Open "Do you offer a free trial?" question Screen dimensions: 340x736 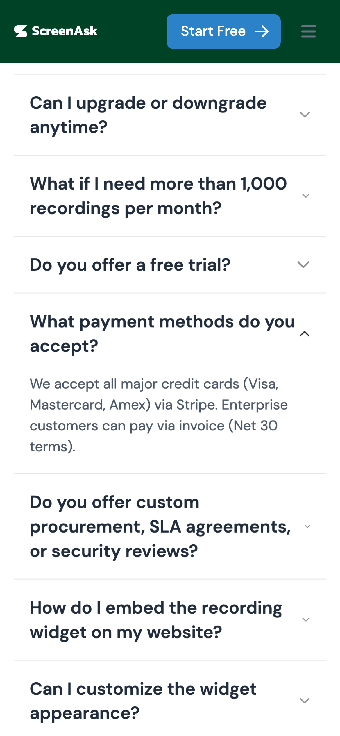[x=130, y=265]
